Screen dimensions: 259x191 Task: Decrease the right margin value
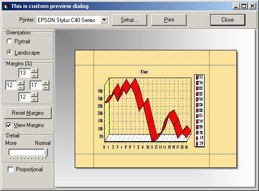[46, 88]
